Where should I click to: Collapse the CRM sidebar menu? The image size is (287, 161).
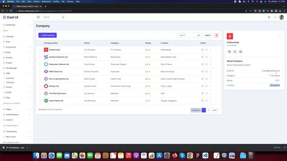coord(17,73)
